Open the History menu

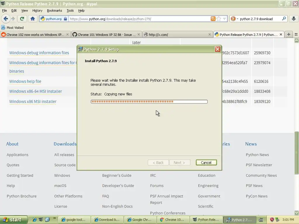click(37, 10)
